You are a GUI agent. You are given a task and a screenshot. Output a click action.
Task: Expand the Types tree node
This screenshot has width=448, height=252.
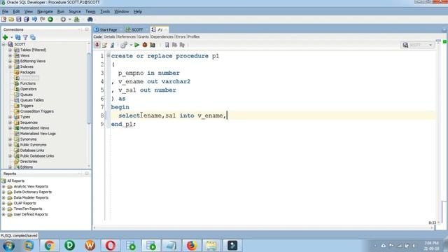click(x=10, y=117)
